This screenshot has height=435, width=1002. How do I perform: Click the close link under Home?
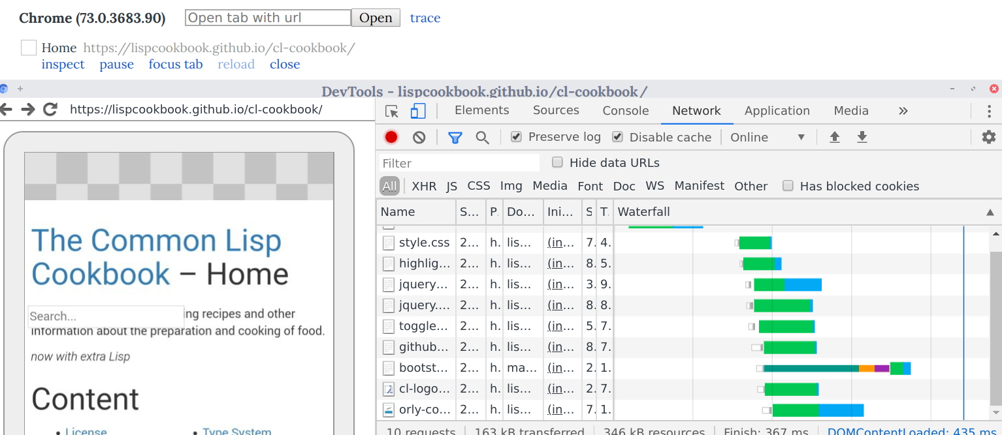pyautogui.click(x=285, y=64)
